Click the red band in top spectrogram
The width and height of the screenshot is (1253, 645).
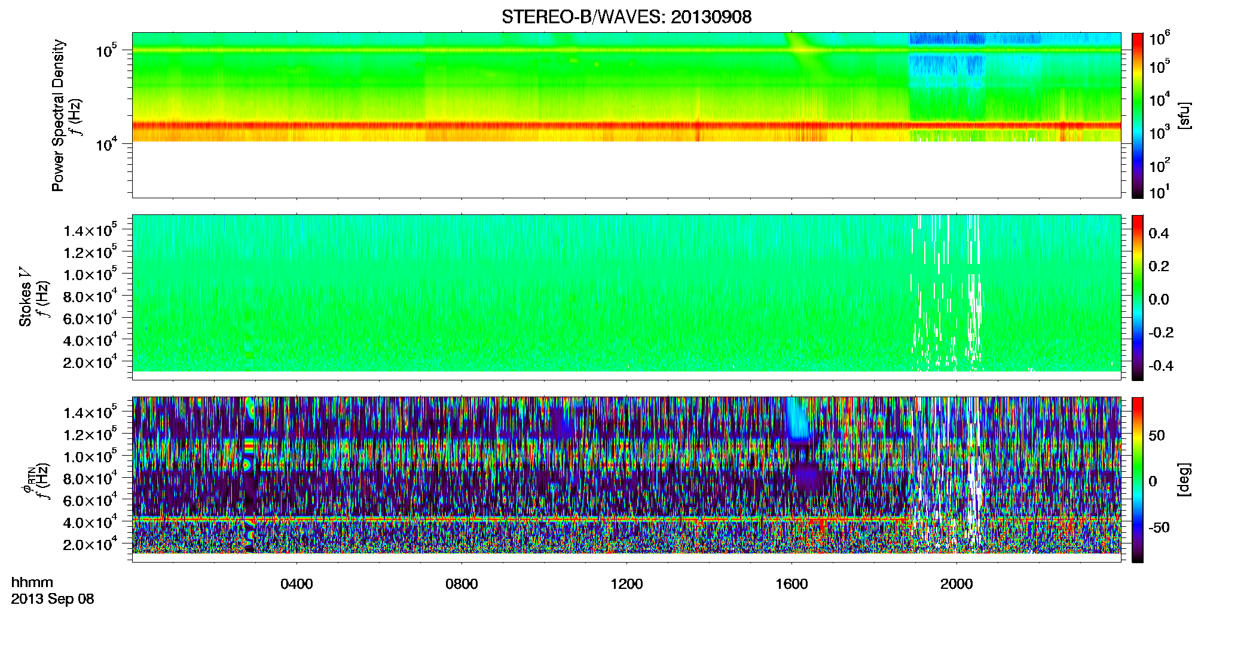point(626,125)
